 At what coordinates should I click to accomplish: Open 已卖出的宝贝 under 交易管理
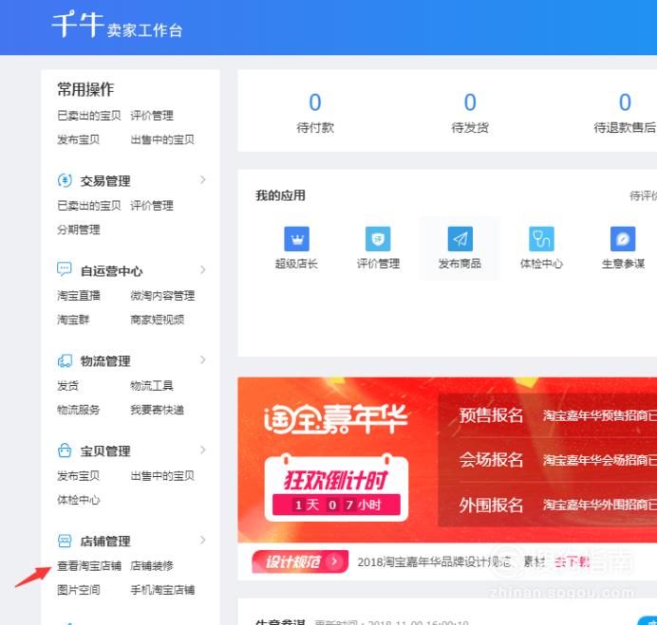click(89, 206)
